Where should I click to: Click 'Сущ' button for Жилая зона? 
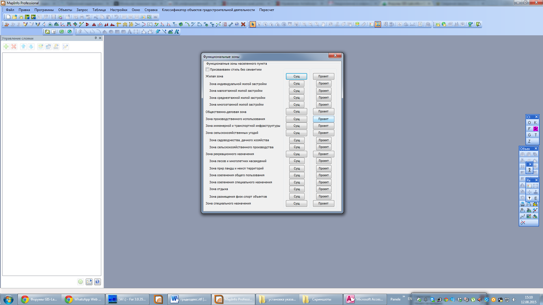(x=296, y=77)
